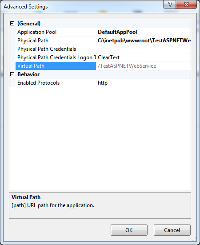Image resolution: width=200 pixels, height=245 pixels.
Task: Click the Behavior category header text
Action: click(28, 74)
